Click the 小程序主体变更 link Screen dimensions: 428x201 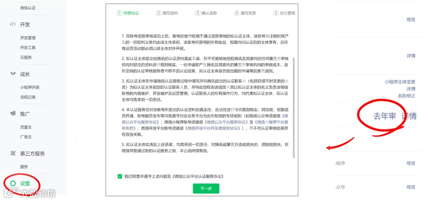pyautogui.click(x=400, y=82)
